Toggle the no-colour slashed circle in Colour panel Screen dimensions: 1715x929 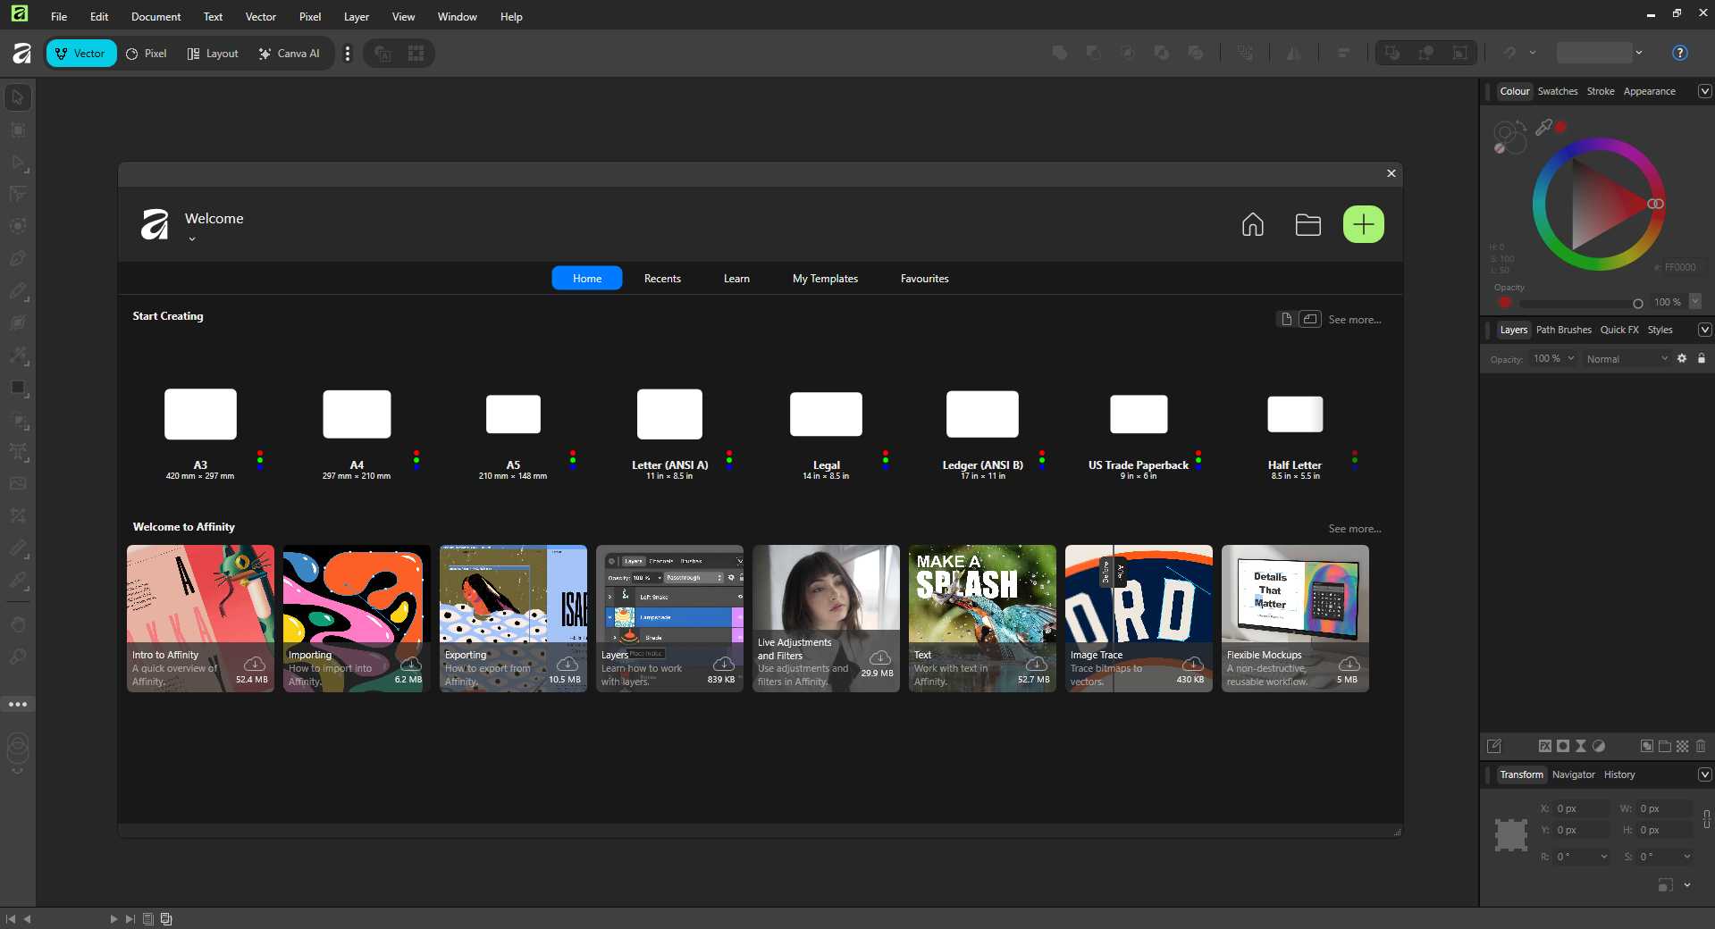pos(1500,148)
